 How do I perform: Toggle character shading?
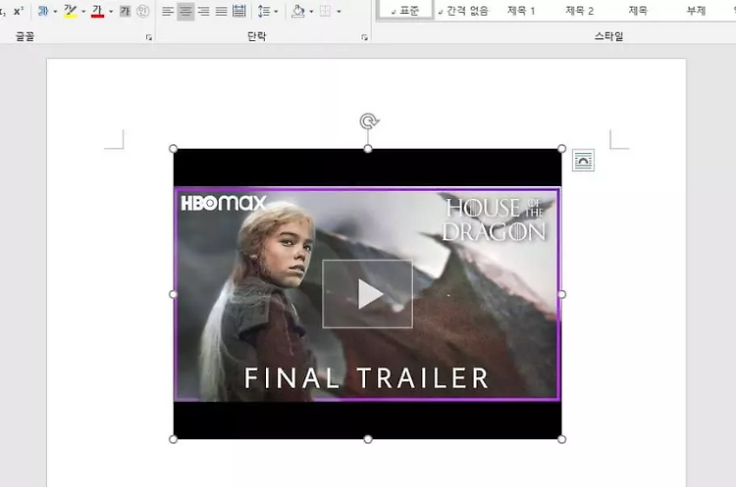pos(125,11)
